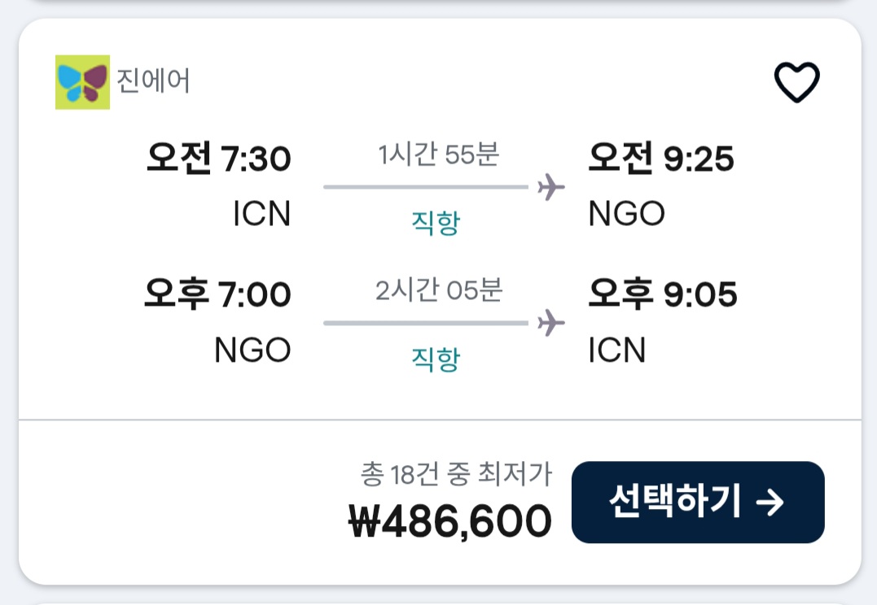Click the return flight airplane icon
This screenshot has height=605, width=877.
[x=551, y=323]
